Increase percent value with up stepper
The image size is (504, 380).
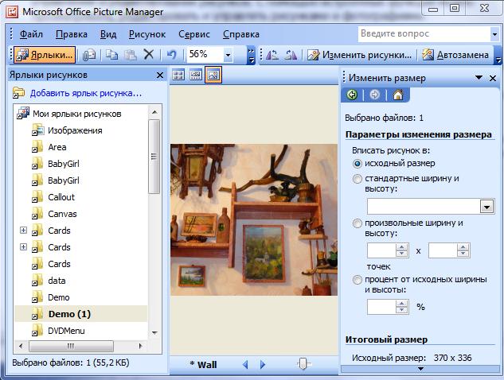click(x=402, y=304)
